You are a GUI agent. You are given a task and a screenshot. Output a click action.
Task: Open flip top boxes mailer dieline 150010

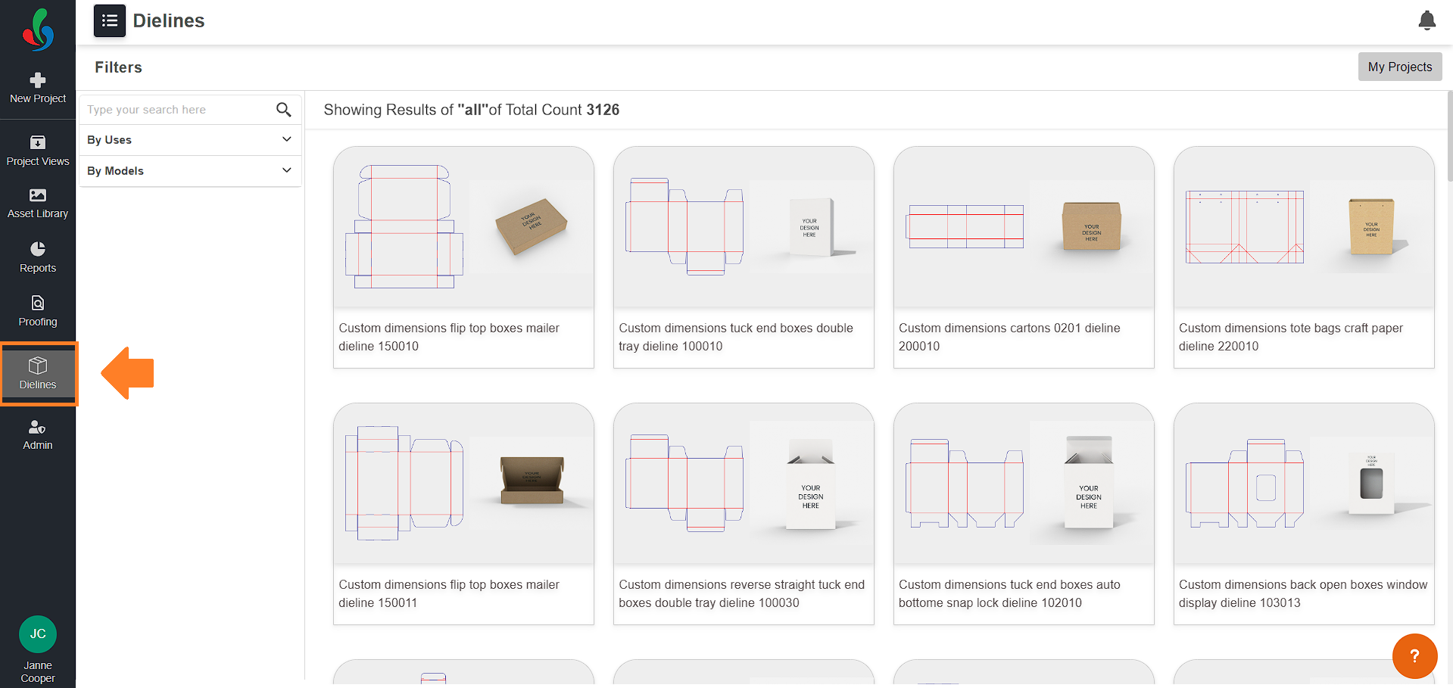pos(463,257)
